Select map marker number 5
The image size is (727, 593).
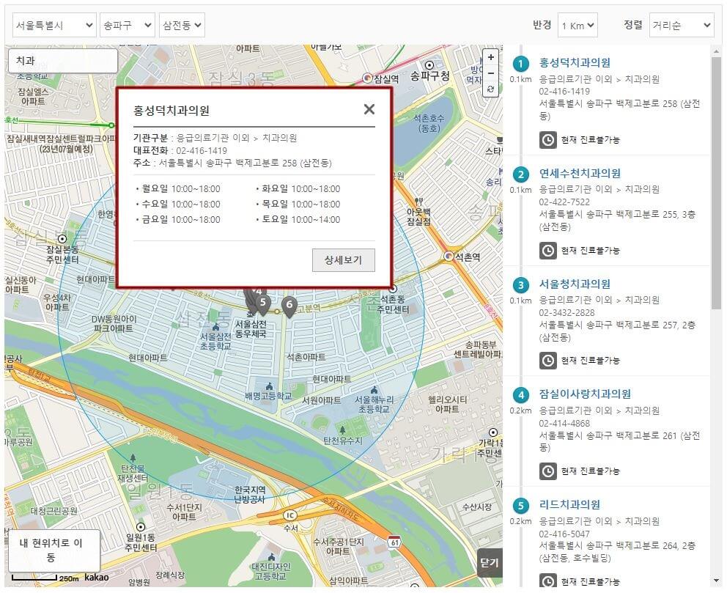[x=263, y=301]
